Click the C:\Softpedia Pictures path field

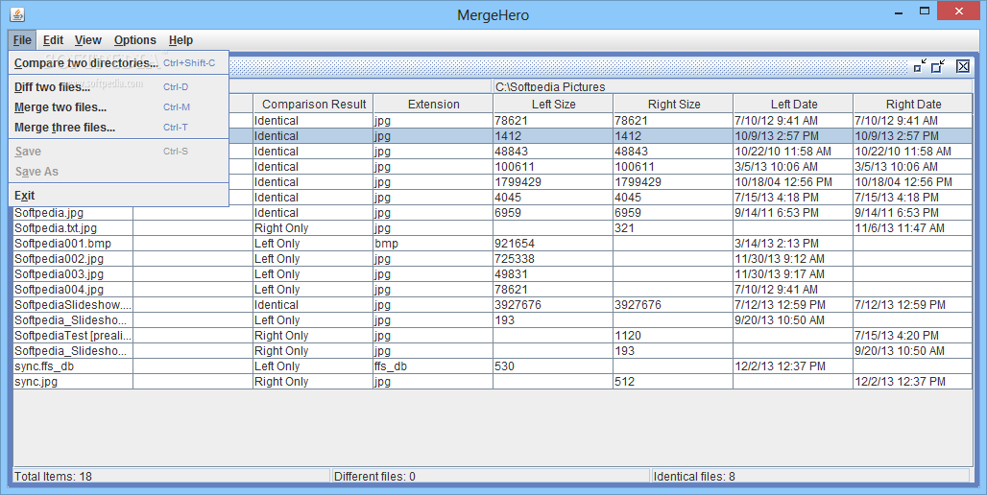coord(733,86)
